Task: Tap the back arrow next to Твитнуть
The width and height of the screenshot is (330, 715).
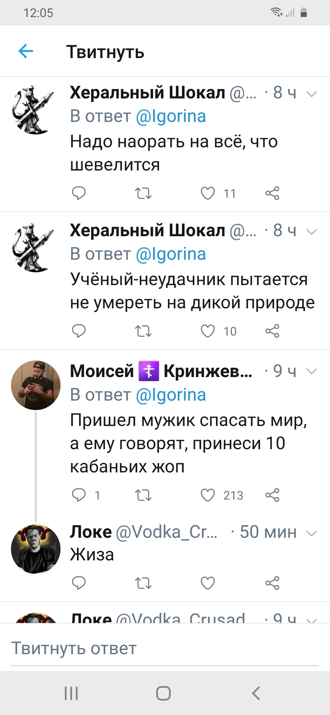Action: point(26,51)
